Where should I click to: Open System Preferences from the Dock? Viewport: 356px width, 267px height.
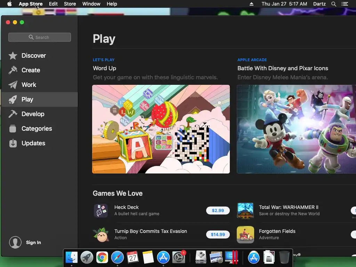179,258
